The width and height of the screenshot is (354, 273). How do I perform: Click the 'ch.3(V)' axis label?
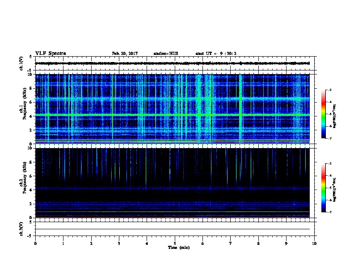(21, 229)
